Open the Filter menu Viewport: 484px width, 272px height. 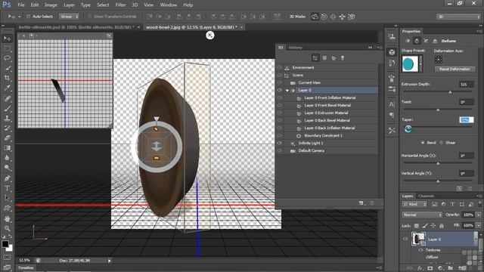[120, 5]
